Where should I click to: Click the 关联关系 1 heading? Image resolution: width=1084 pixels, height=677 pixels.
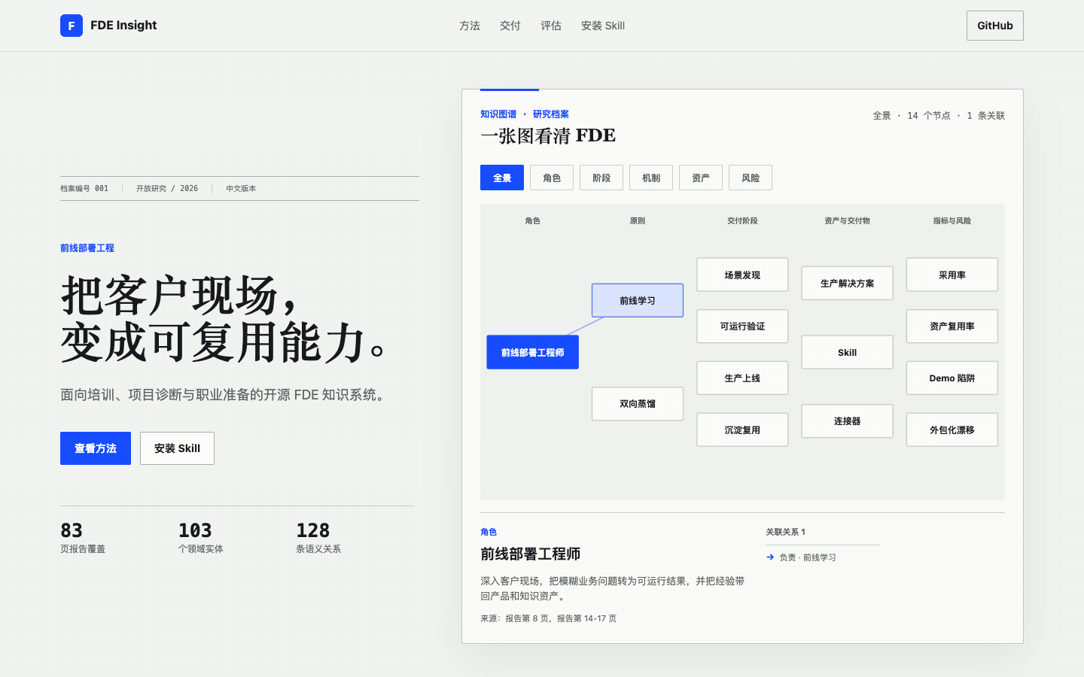[786, 532]
